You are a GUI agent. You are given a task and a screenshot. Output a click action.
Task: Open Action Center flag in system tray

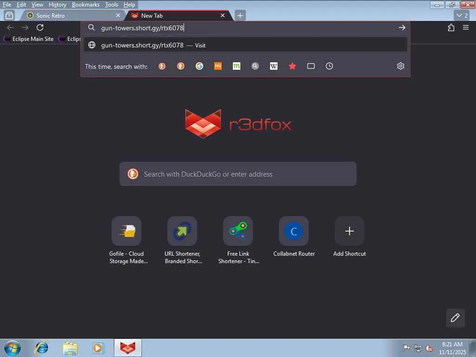click(x=406, y=348)
